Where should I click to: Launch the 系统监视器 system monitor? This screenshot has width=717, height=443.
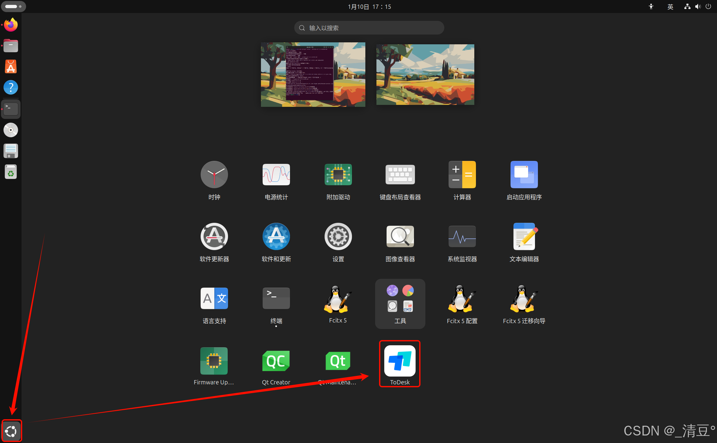click(x=462, y=237)
